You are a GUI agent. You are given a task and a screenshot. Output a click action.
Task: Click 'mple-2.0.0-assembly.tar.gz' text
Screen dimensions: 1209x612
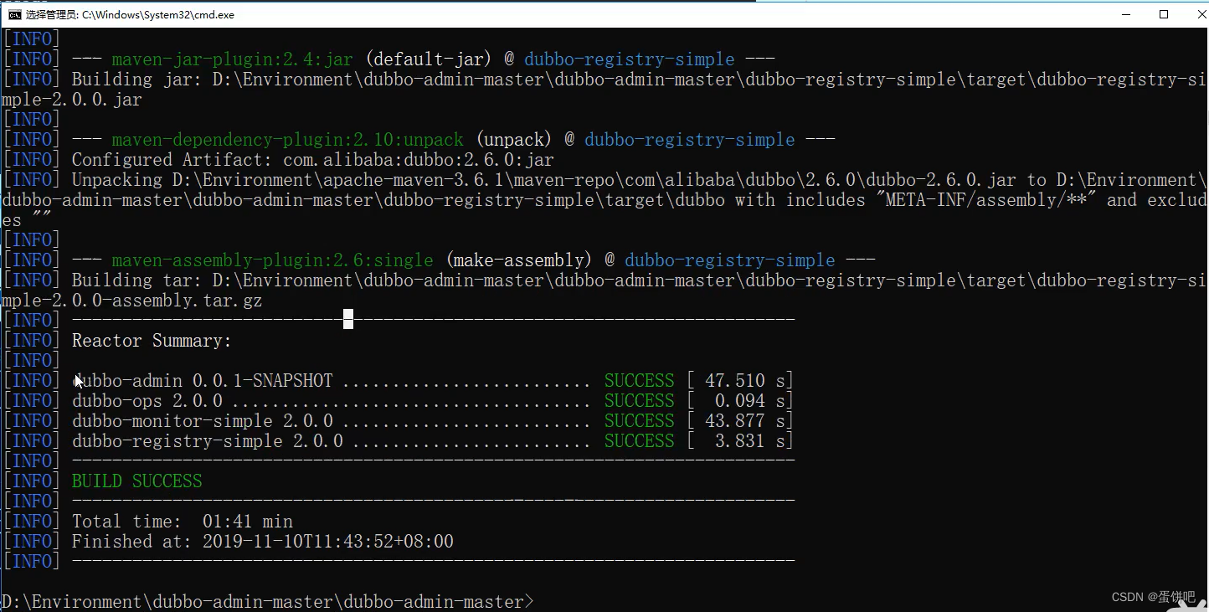tap(132, 301)
